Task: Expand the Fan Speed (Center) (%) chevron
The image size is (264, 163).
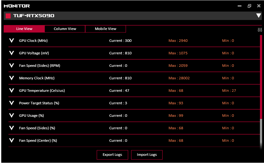Action: 12,140
